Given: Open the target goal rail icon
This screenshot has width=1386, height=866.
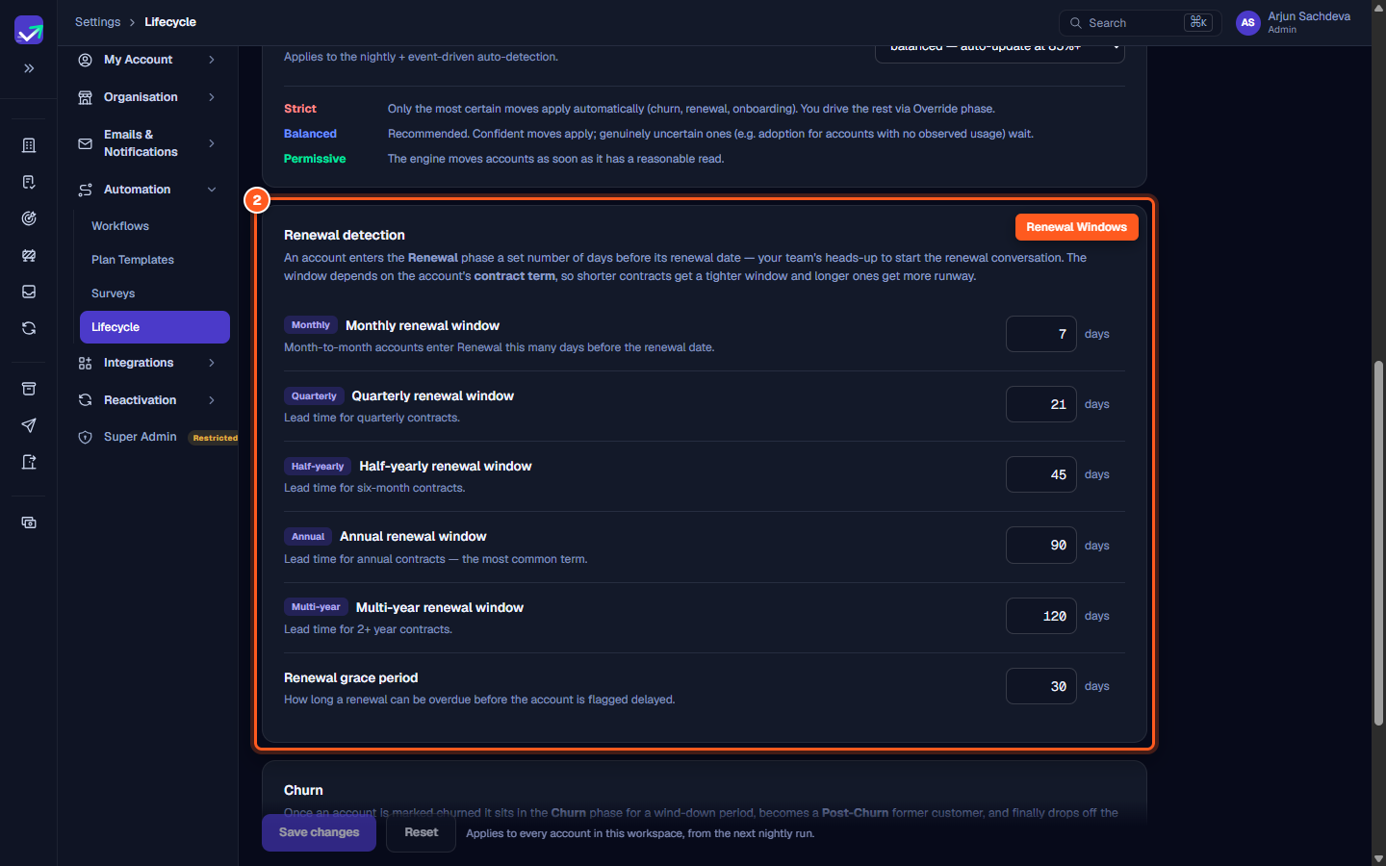Looking at the screenshot, I should 29,218.
